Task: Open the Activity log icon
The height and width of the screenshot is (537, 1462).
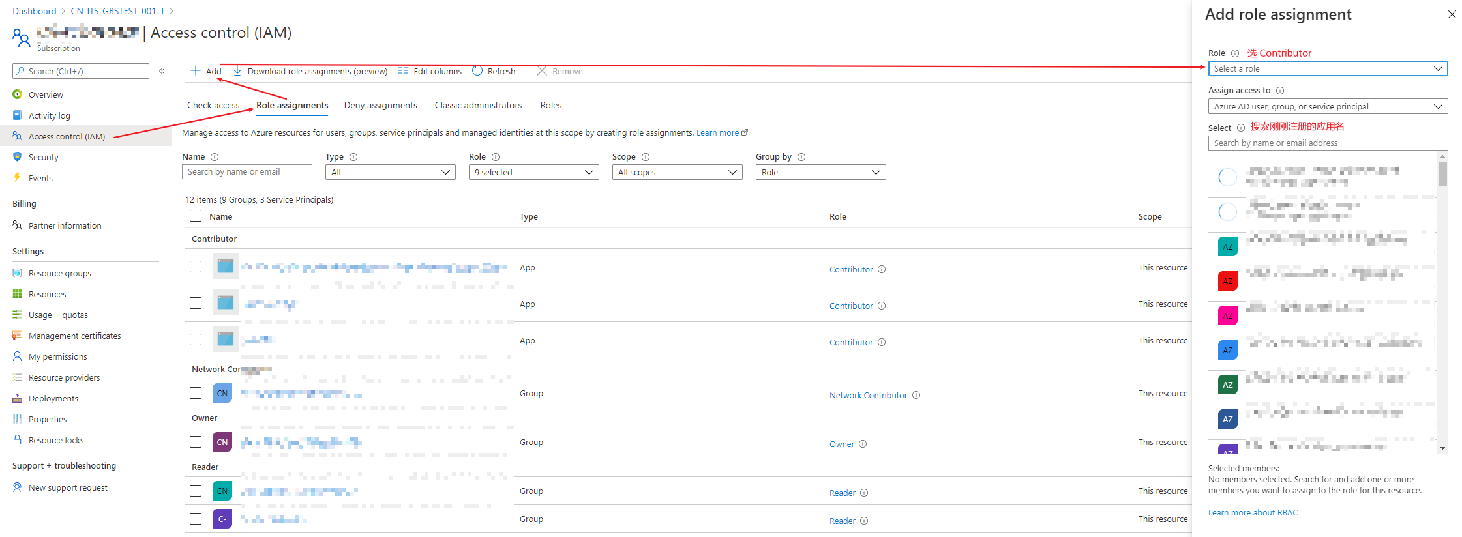Action: 18,115
